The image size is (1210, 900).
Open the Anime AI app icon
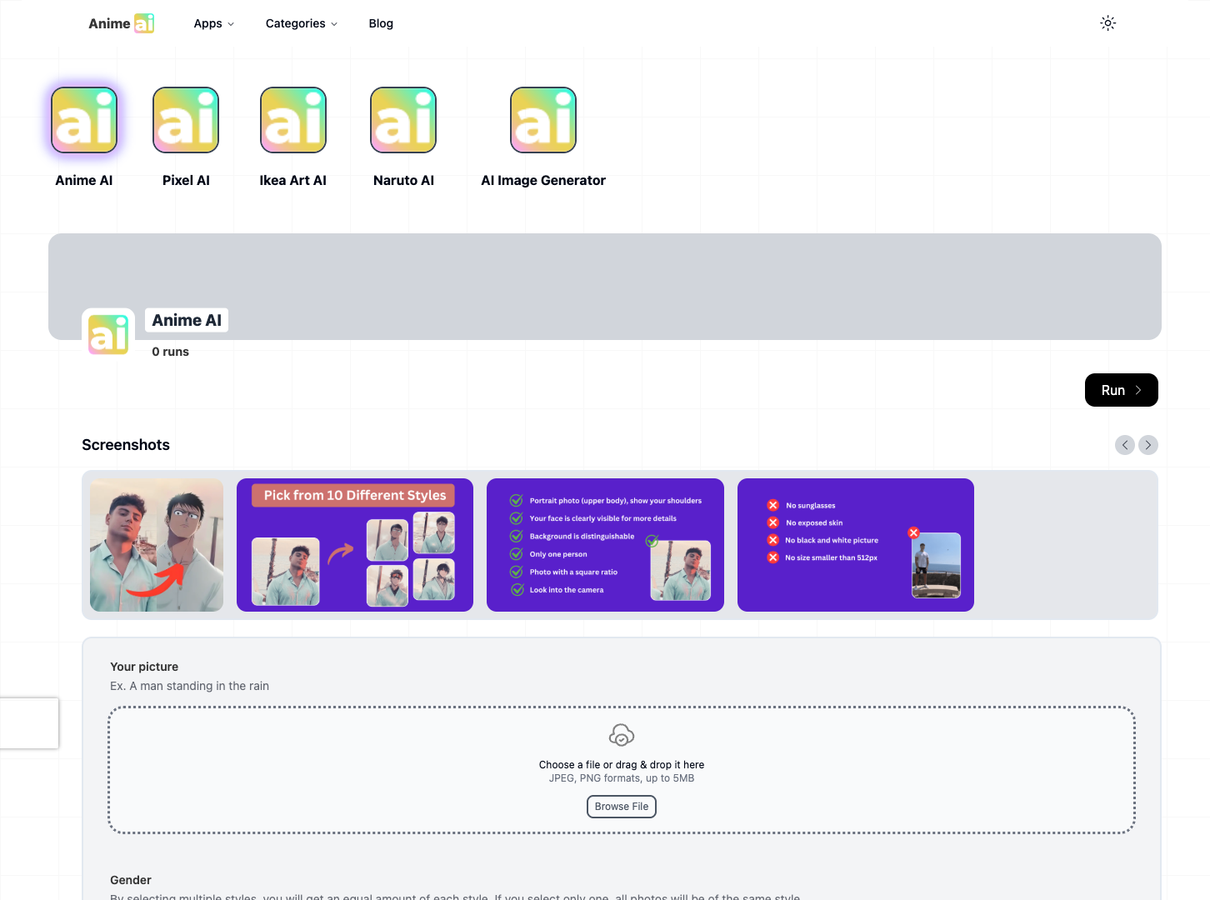pyautogui.click(x=84, y=120)
